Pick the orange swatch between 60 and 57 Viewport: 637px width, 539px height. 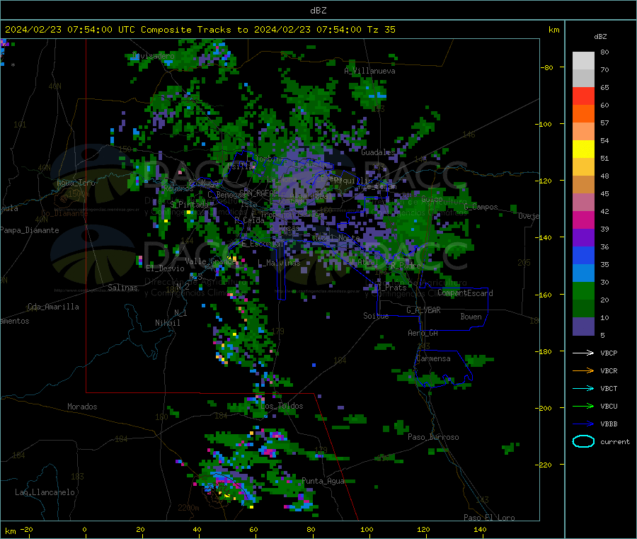(x=583, y=114)
